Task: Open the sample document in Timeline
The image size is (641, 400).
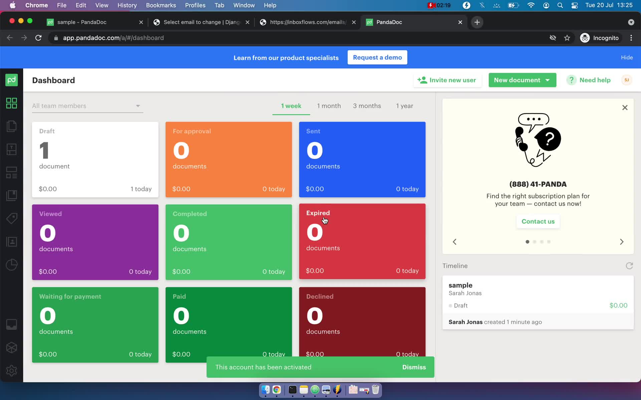Action: coord(538,302)
